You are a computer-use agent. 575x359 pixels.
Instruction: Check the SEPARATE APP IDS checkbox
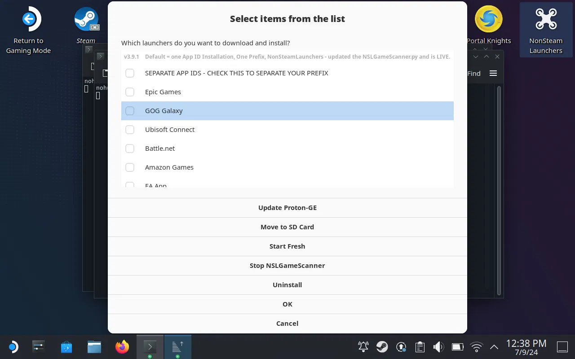130,73
